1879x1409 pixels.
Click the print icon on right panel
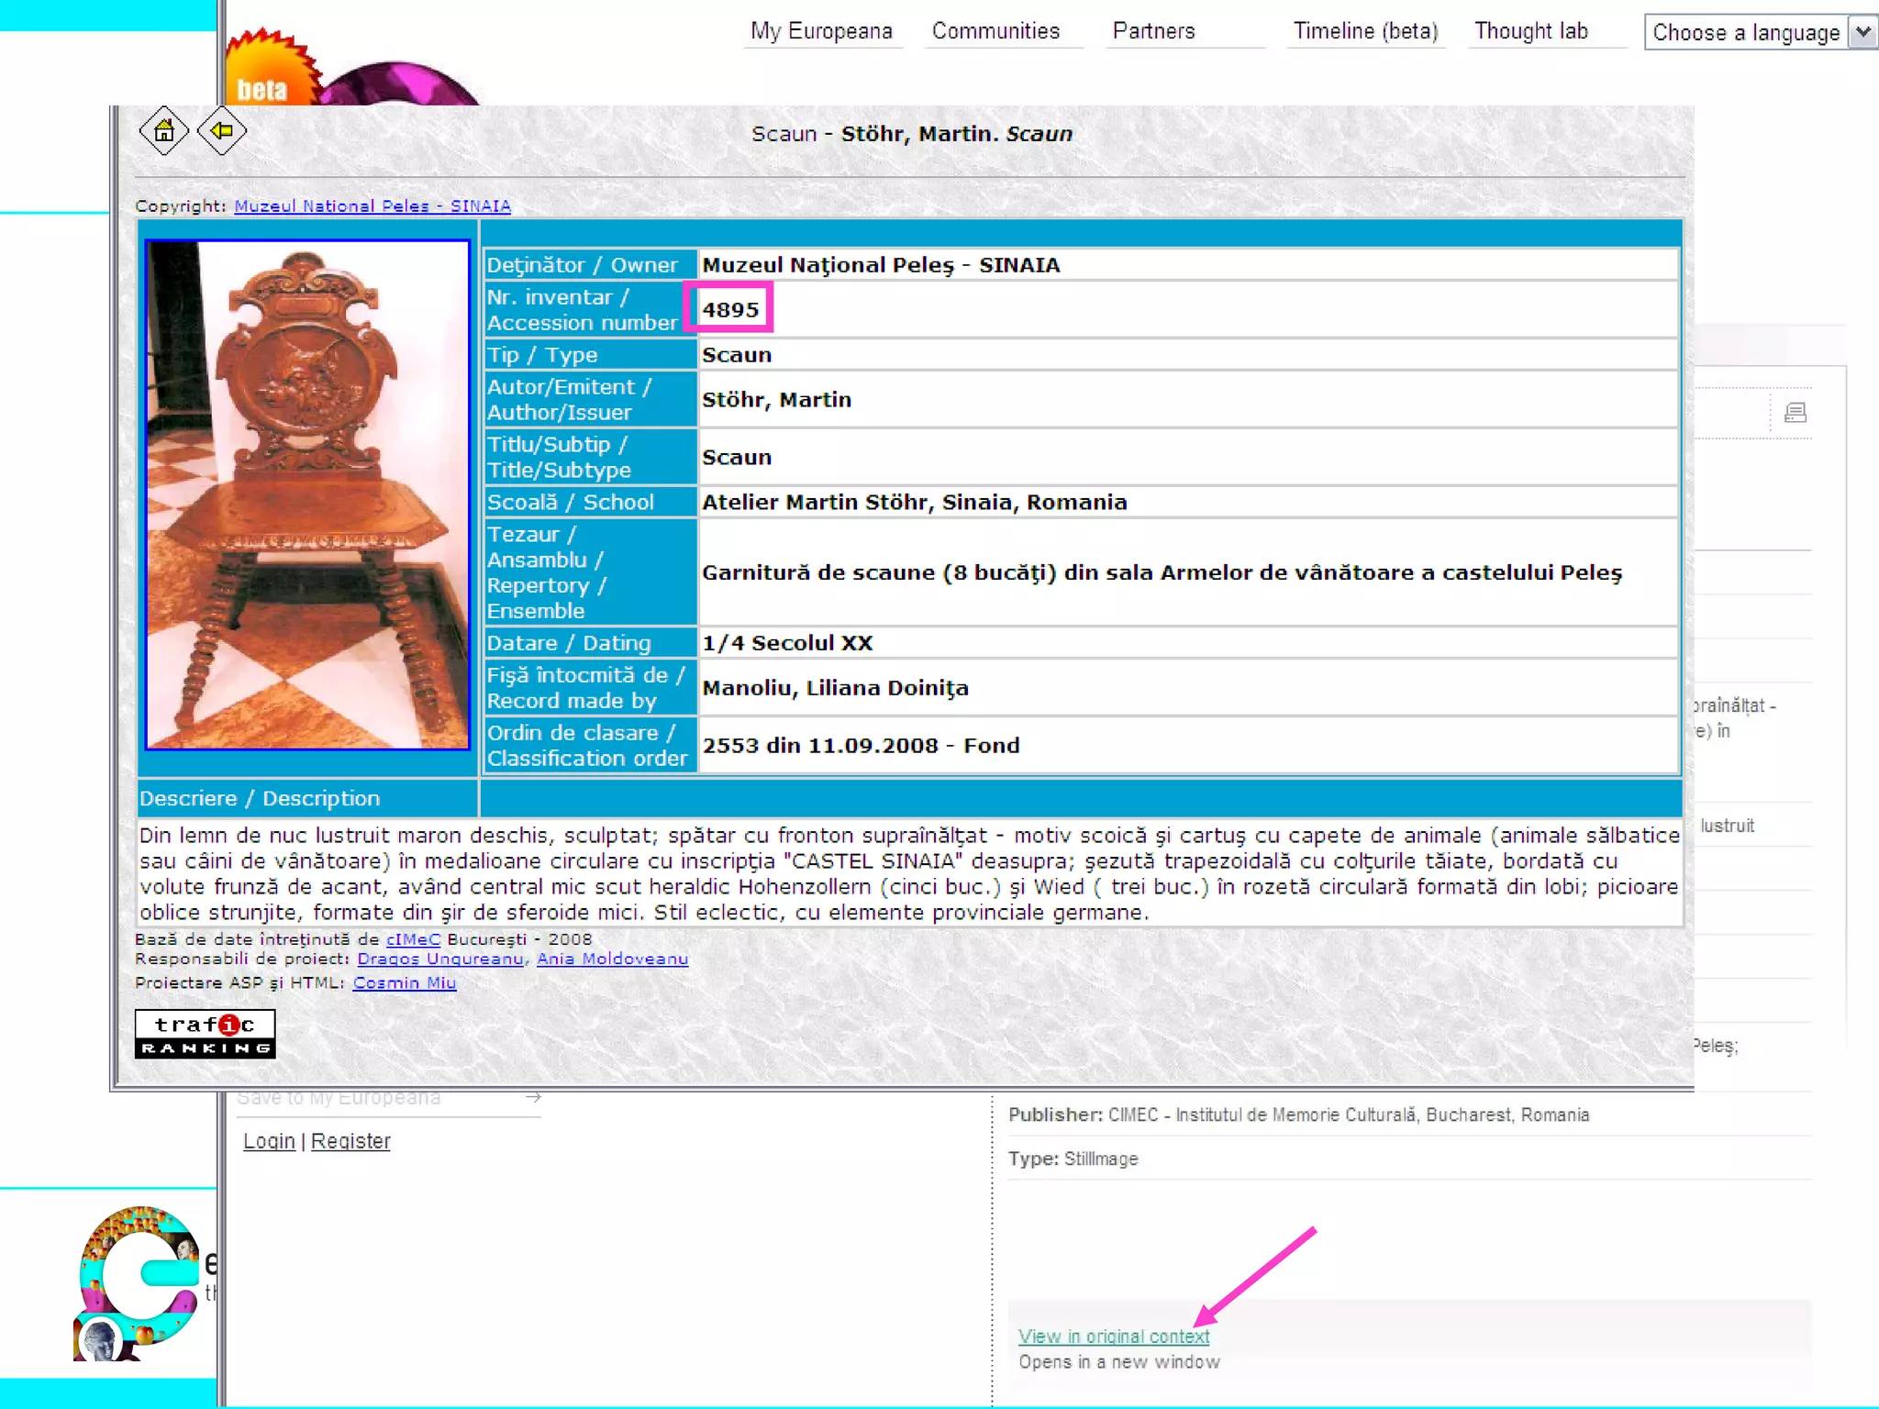(x=1795, y=413)
